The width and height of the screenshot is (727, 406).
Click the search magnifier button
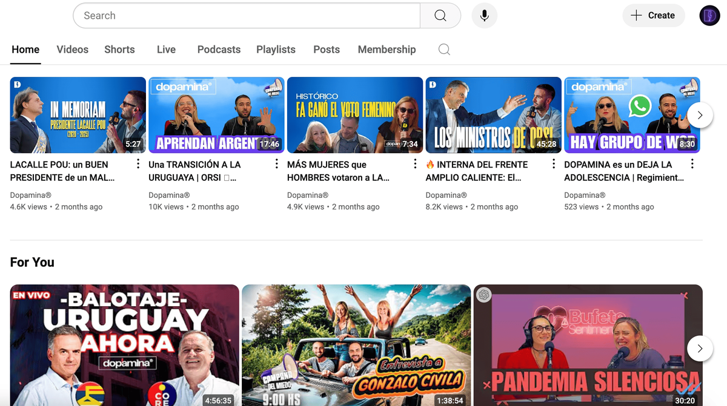pyautogui.click(x=440, y=16)
